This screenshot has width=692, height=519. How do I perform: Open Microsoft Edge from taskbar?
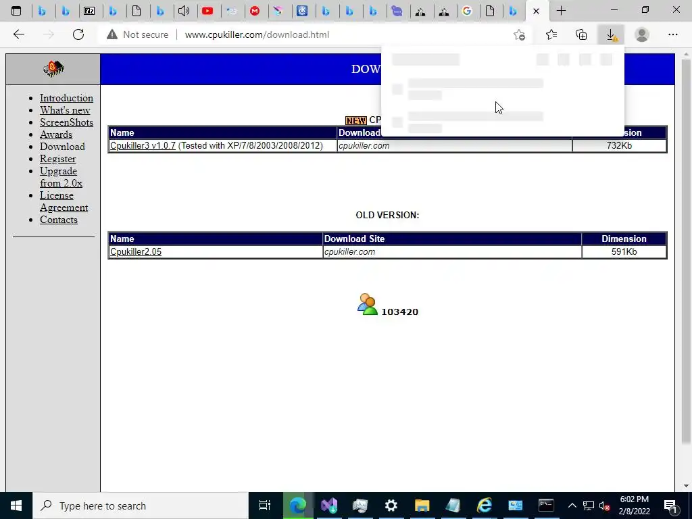(x=298, y=505)
